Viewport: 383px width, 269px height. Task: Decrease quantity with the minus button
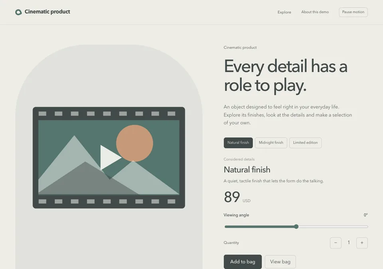coord(336,243)
